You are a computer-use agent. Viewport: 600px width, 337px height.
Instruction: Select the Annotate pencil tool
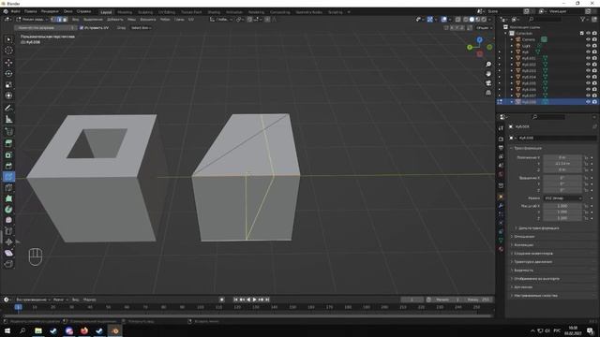coord(8,109)
